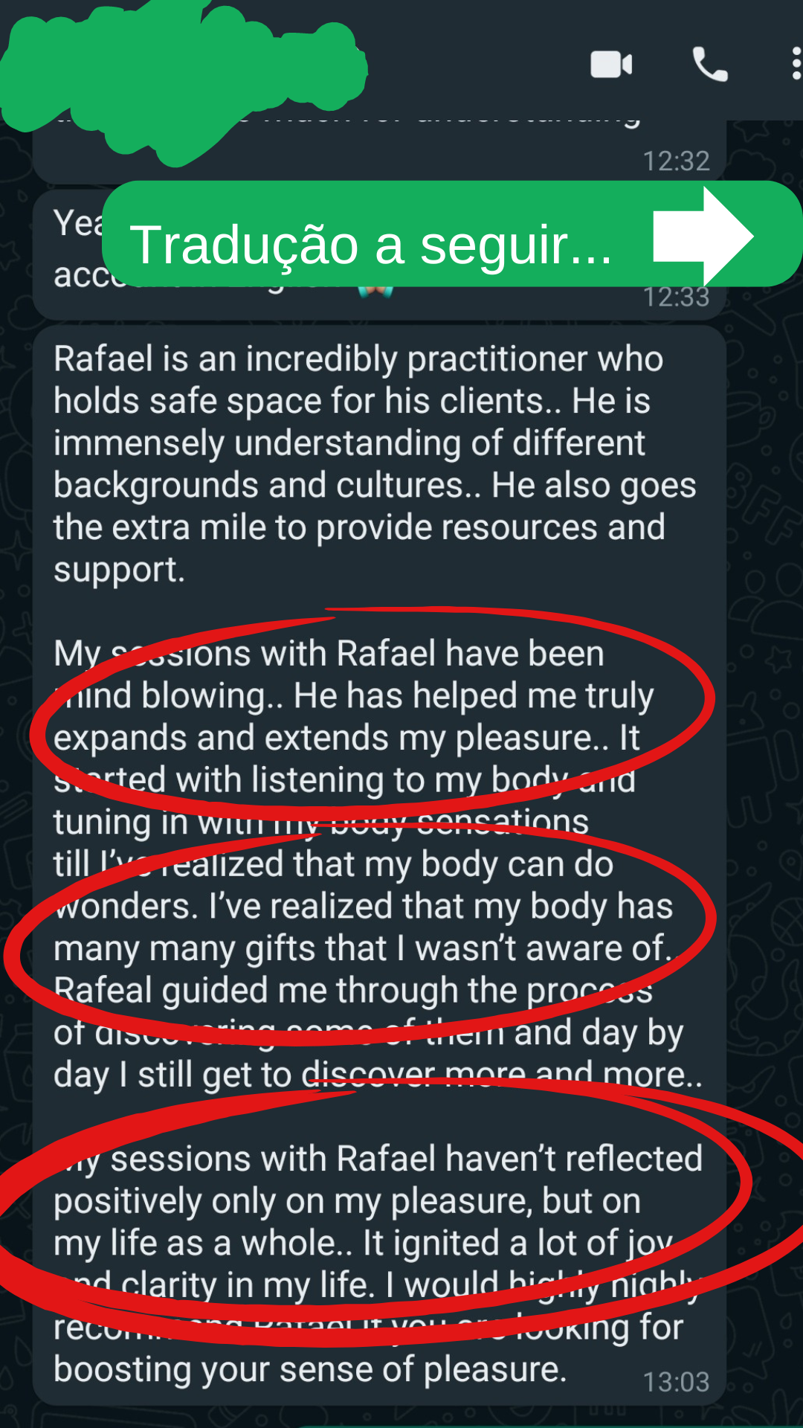Click the "Tradução a seguir..." banner text
The height and width of the screenshot is (1428, 803).
click(370, 245)
